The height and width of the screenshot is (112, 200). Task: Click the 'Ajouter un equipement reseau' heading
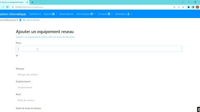pos(45,31)
